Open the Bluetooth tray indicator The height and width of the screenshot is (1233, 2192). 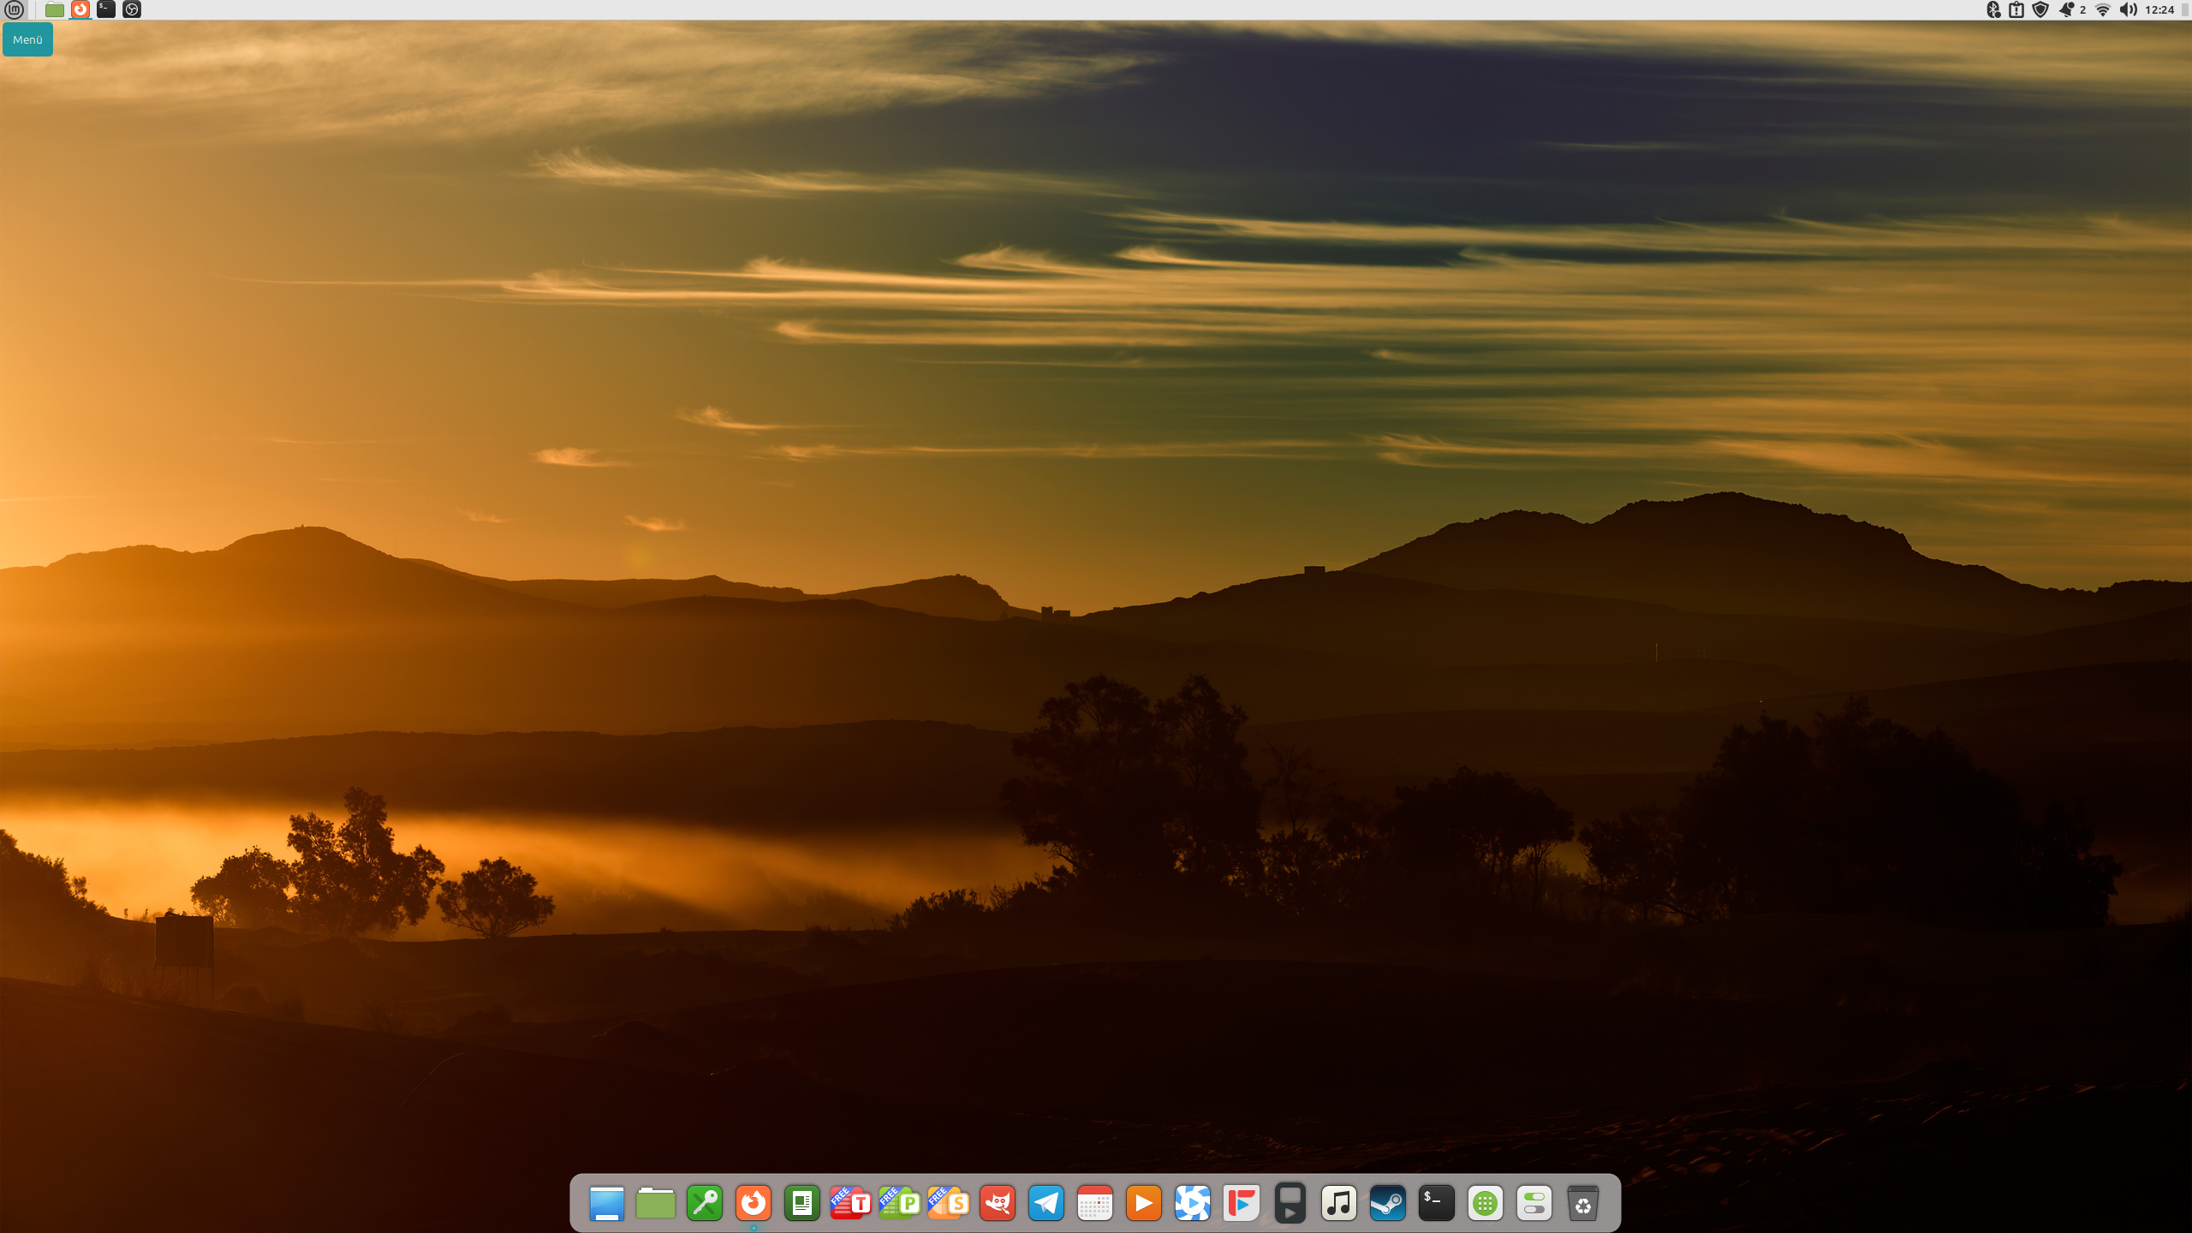(1994, 10)
